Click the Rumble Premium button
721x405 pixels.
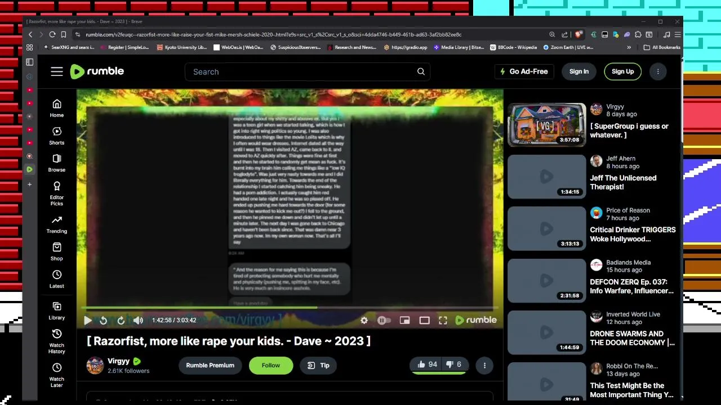pyautogui.click(x=210, y=365)
